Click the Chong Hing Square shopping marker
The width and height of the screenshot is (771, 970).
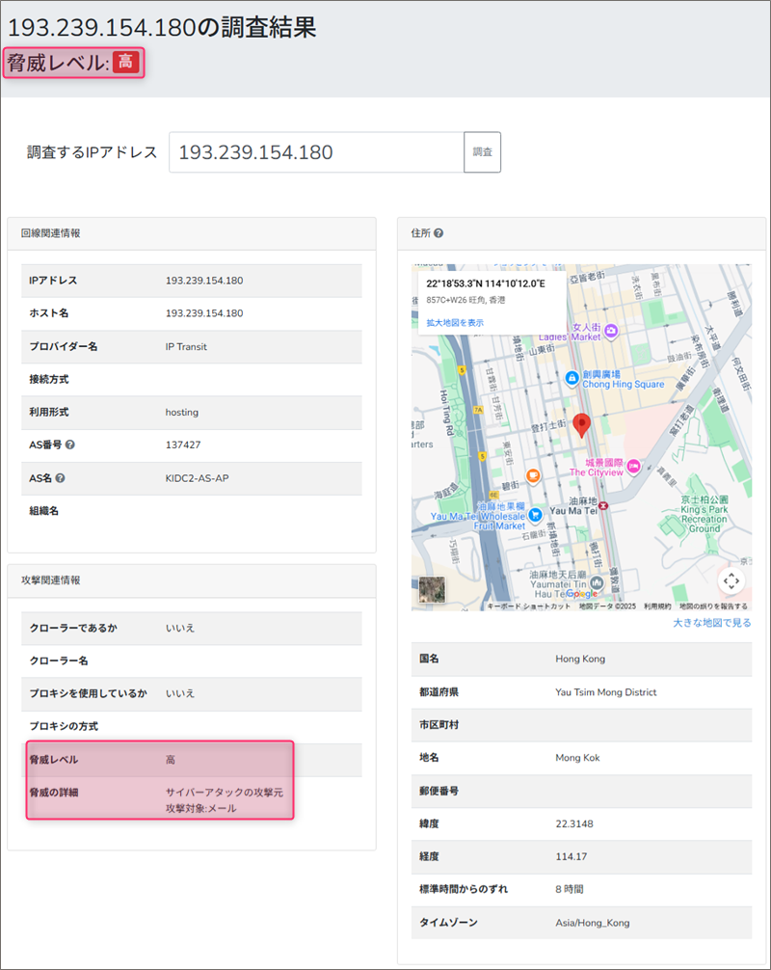pyautogui.click(x=572, y=377)
